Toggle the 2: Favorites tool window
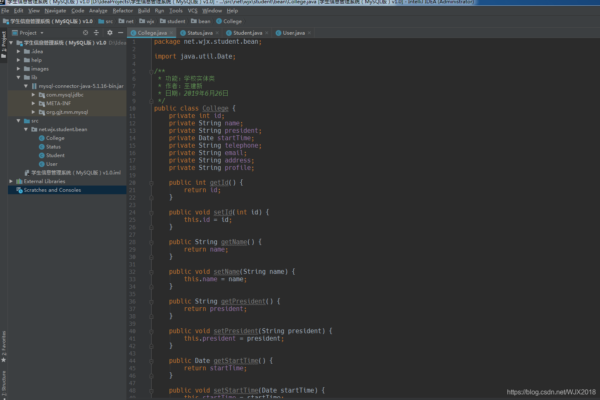Image resolution: width=600 pixels, height=400 pixels. 4,347
